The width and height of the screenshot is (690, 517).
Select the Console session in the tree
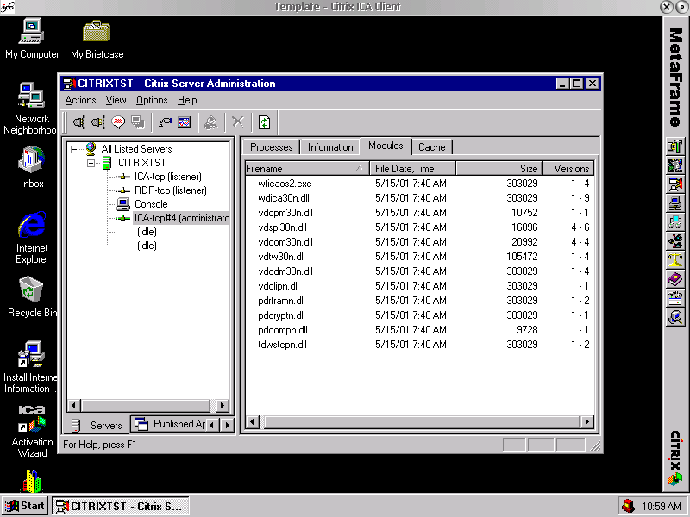pyautogui.click(x=151, y=204)
